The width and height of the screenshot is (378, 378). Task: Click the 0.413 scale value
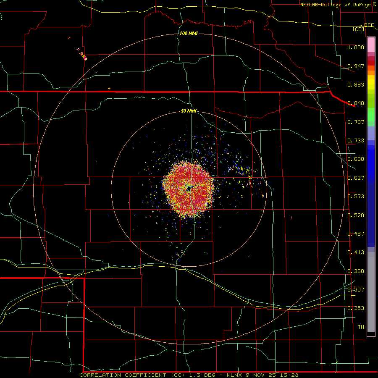pos(356,252)
